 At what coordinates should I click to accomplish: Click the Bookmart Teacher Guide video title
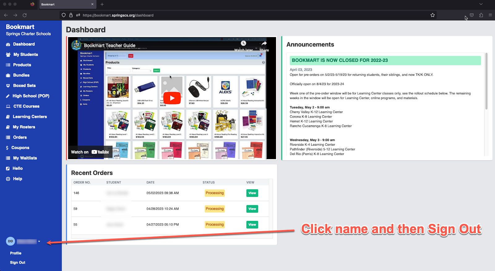[x=110, y=45]
